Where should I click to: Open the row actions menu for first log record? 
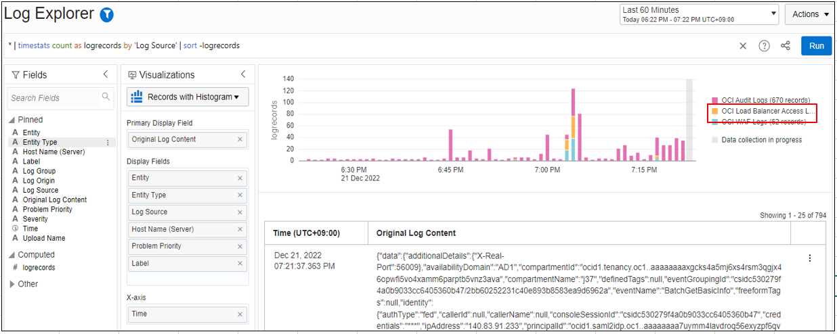tap(809, 258)
